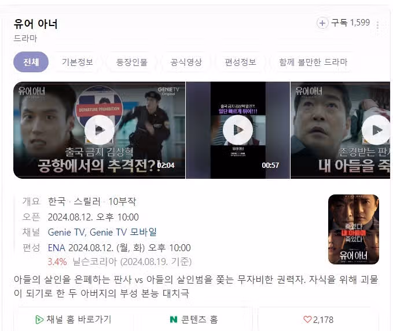Click the plus subscribe icon

(322, 23)
